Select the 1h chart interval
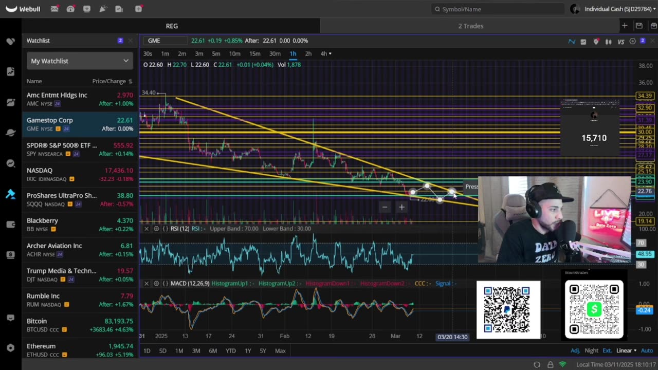The height and width of the screenshot is (370, 658). (x=293, y=53)
